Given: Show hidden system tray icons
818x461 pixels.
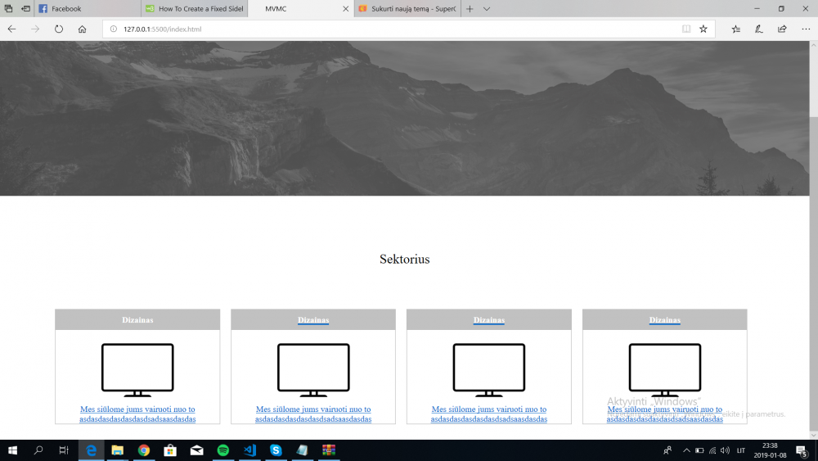Looking at the screenshot, I should [686, 450].
